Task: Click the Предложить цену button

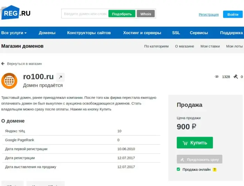Action: click(x=199, y=159)
